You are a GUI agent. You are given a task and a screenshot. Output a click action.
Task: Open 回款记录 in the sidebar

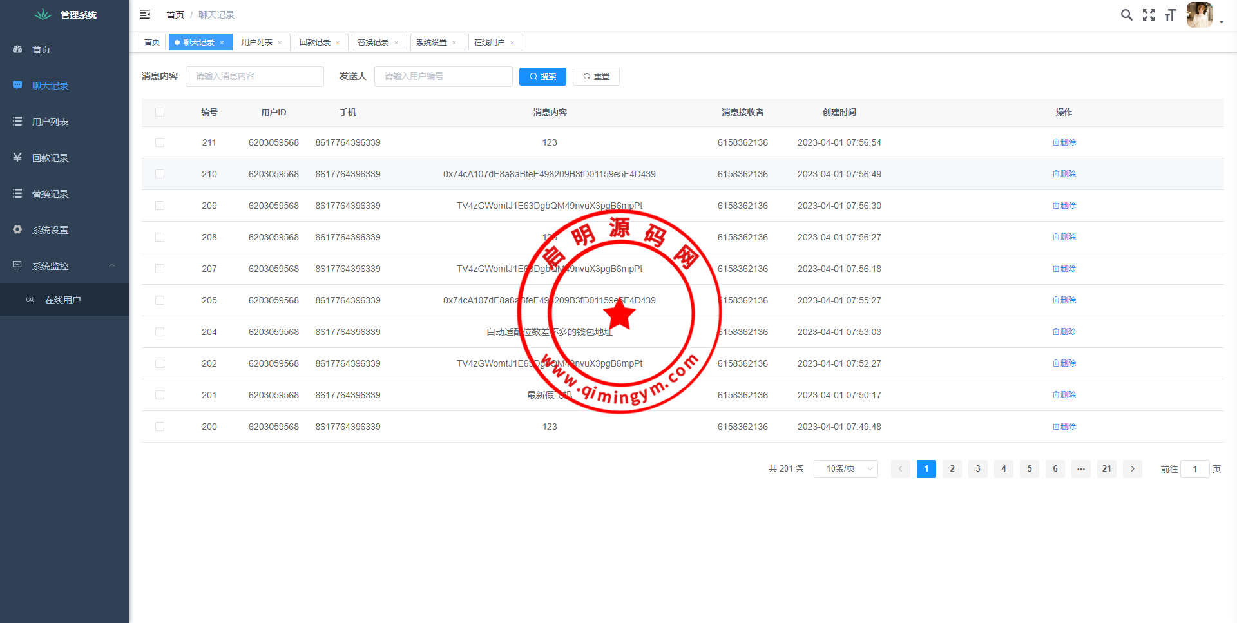[x=50, y=158]
